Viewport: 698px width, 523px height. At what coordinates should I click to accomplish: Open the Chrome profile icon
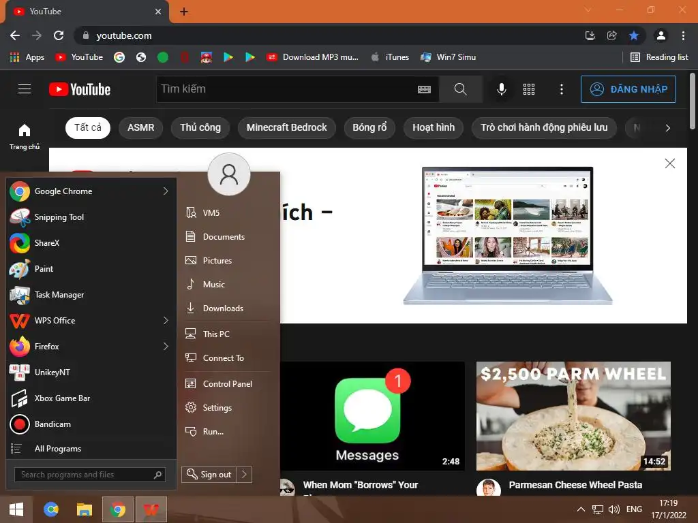661,35
